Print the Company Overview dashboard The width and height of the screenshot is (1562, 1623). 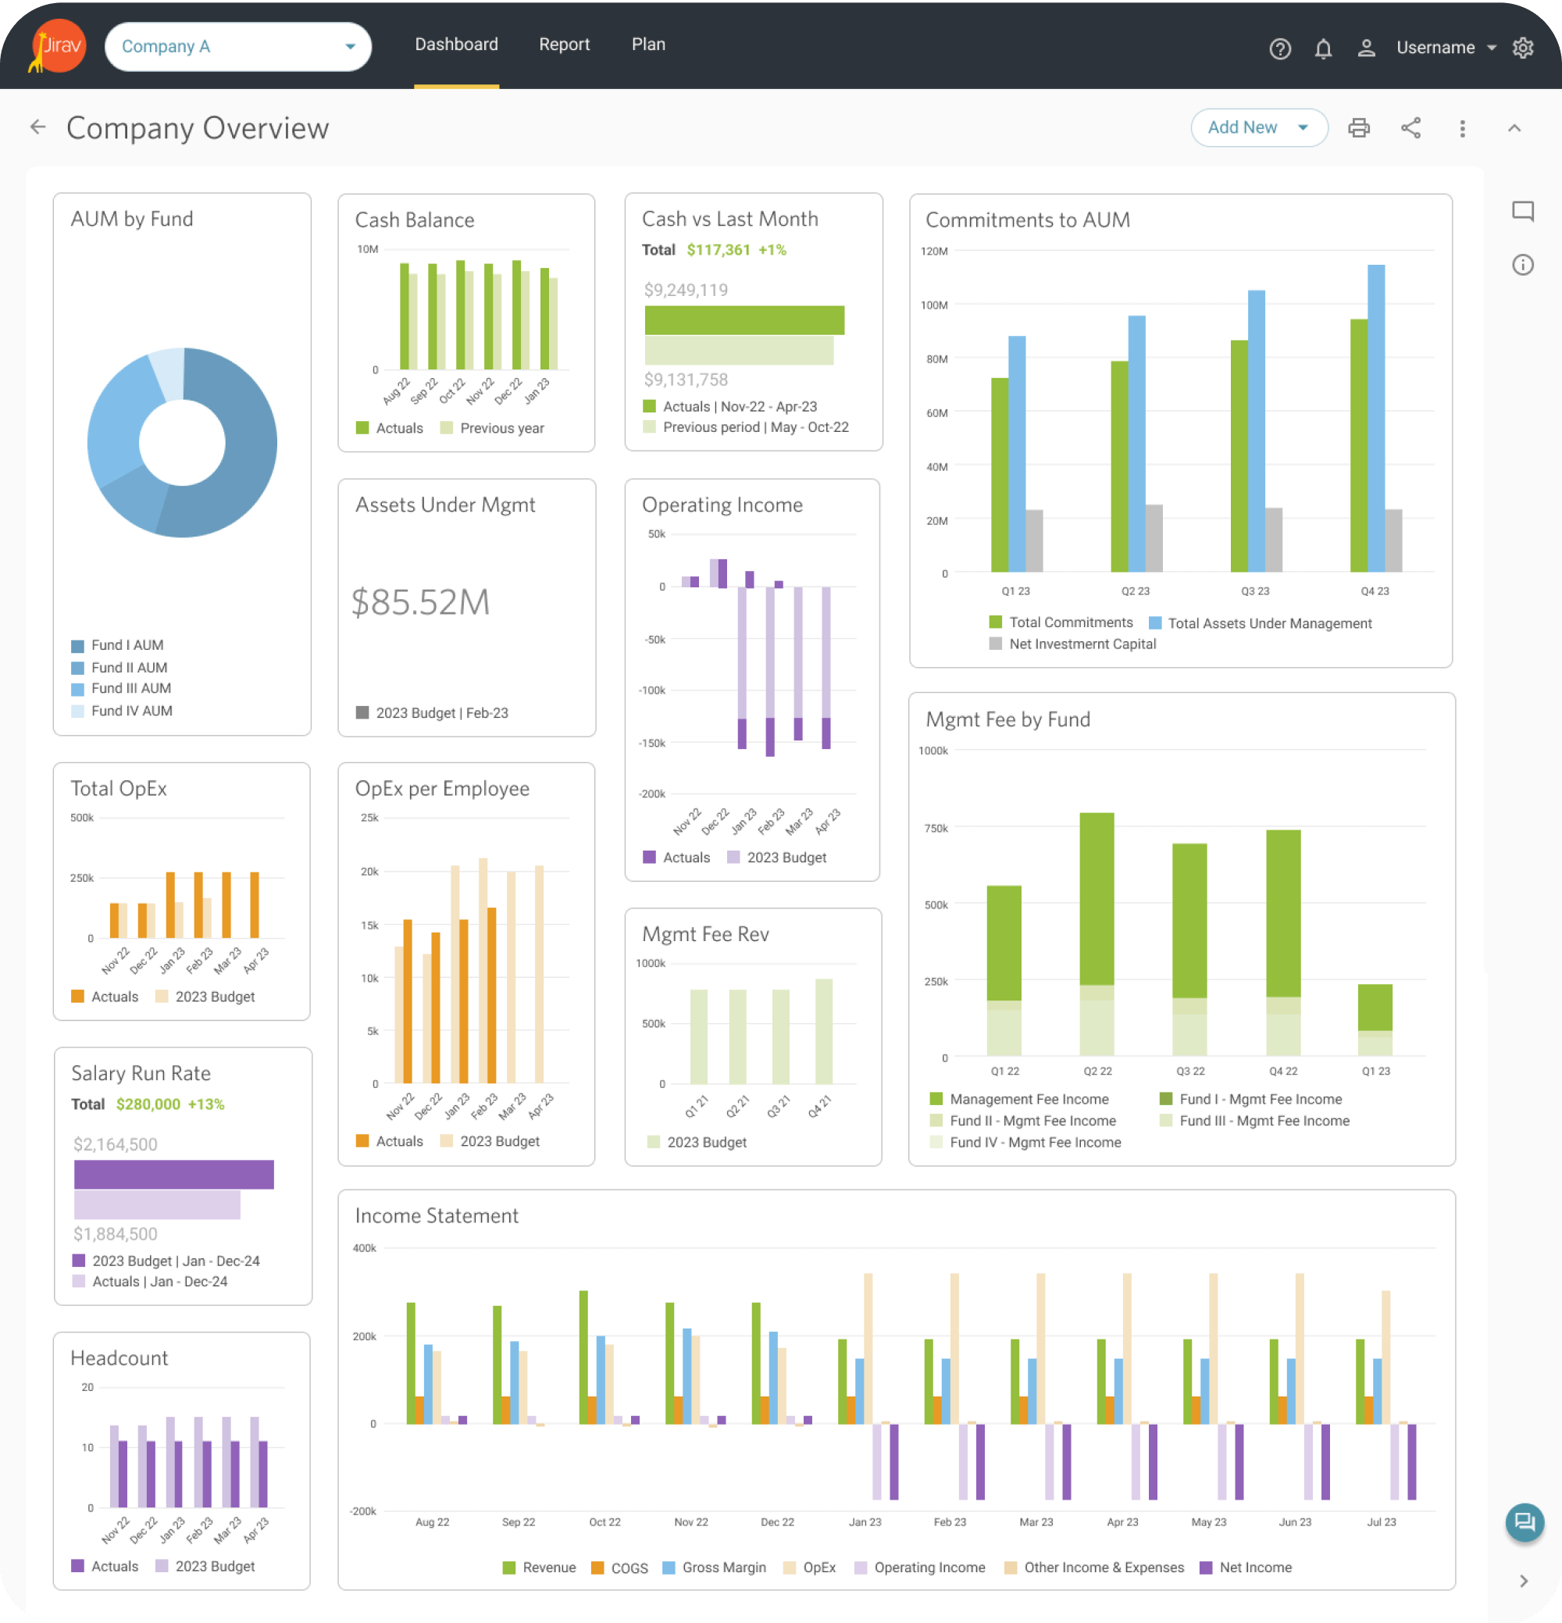[x=1358, y=127]
